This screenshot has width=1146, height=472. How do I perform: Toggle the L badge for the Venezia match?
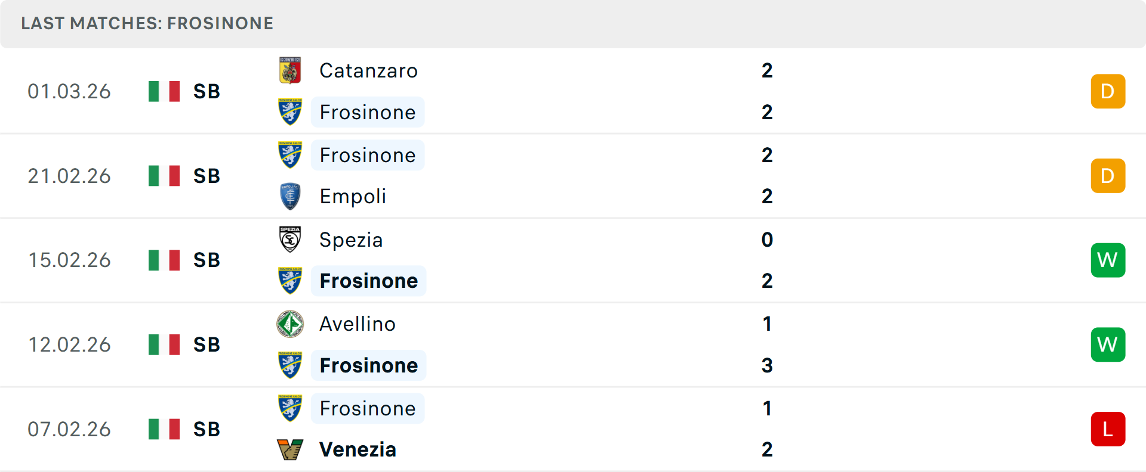pyautogui.click(x=1108, y=428)
